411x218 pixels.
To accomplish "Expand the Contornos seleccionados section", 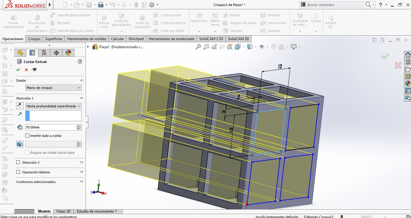I will (81, 182).
